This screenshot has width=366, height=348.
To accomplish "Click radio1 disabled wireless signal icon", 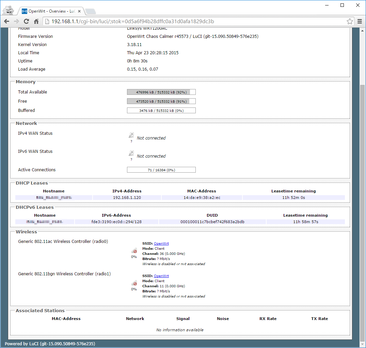I will pos(134,283).
